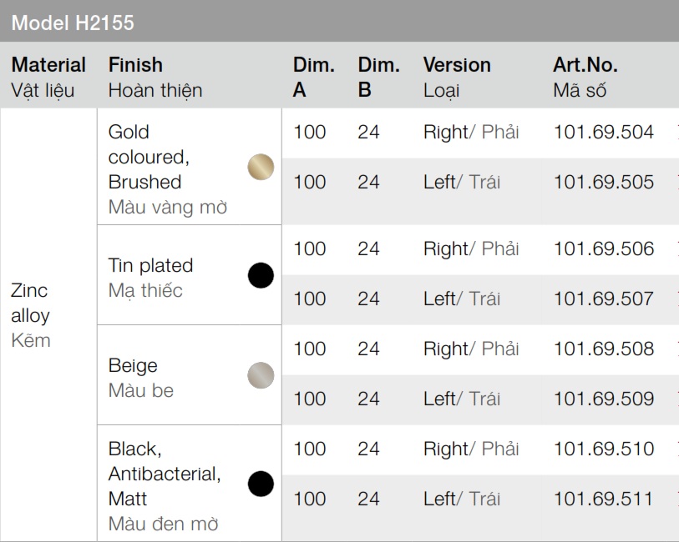The height and width of the screenshot is (542, 679).
Task: Select article number 101.69.509
Action: 603,399
